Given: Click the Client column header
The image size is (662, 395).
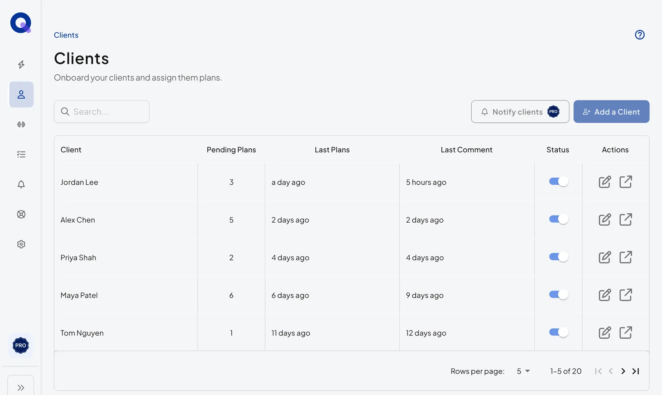Looking at the screenshot, I should (x=71, y=150).
